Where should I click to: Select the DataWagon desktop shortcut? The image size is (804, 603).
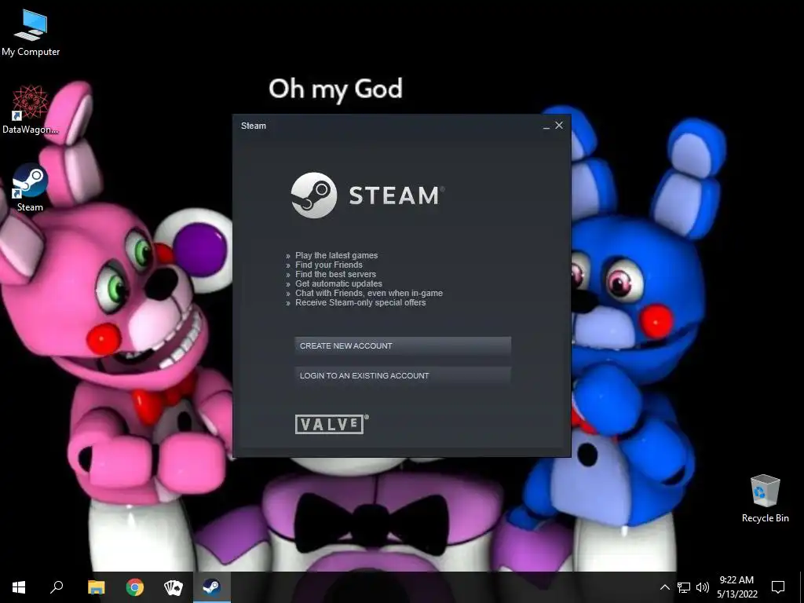click(x=31, y=110)
